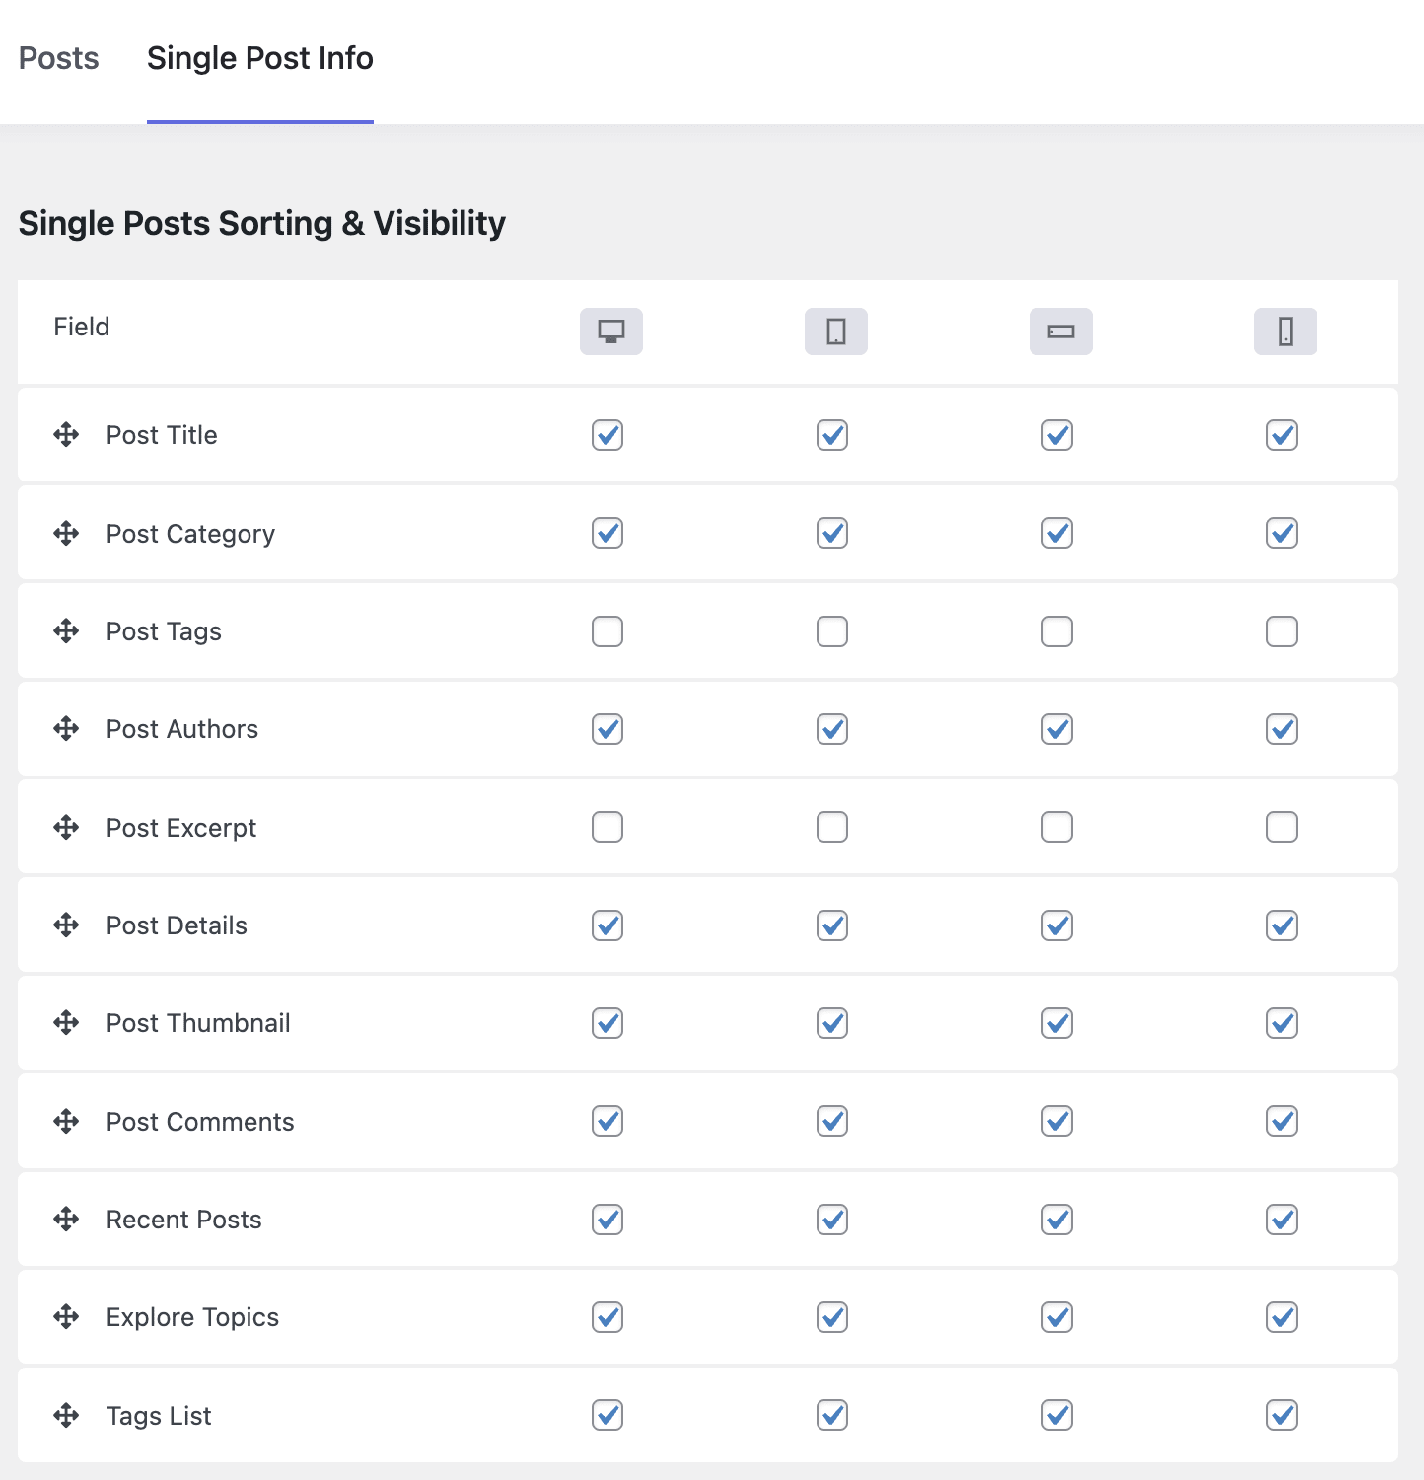Grab the drag handle next to Post Thumbnail
The image size is (1424, 1480).
click(x=65, y=1023)
